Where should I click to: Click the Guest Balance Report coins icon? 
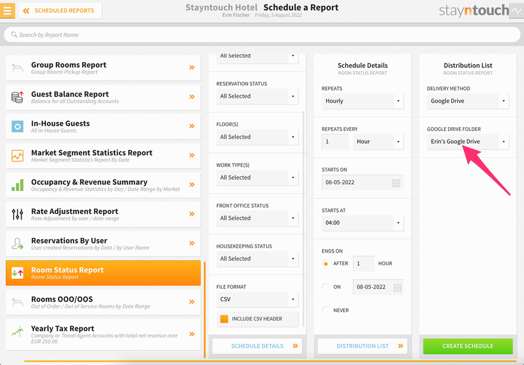(x=18, y=97)
